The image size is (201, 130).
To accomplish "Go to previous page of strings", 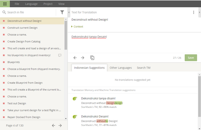I will [x=53, y=125].
